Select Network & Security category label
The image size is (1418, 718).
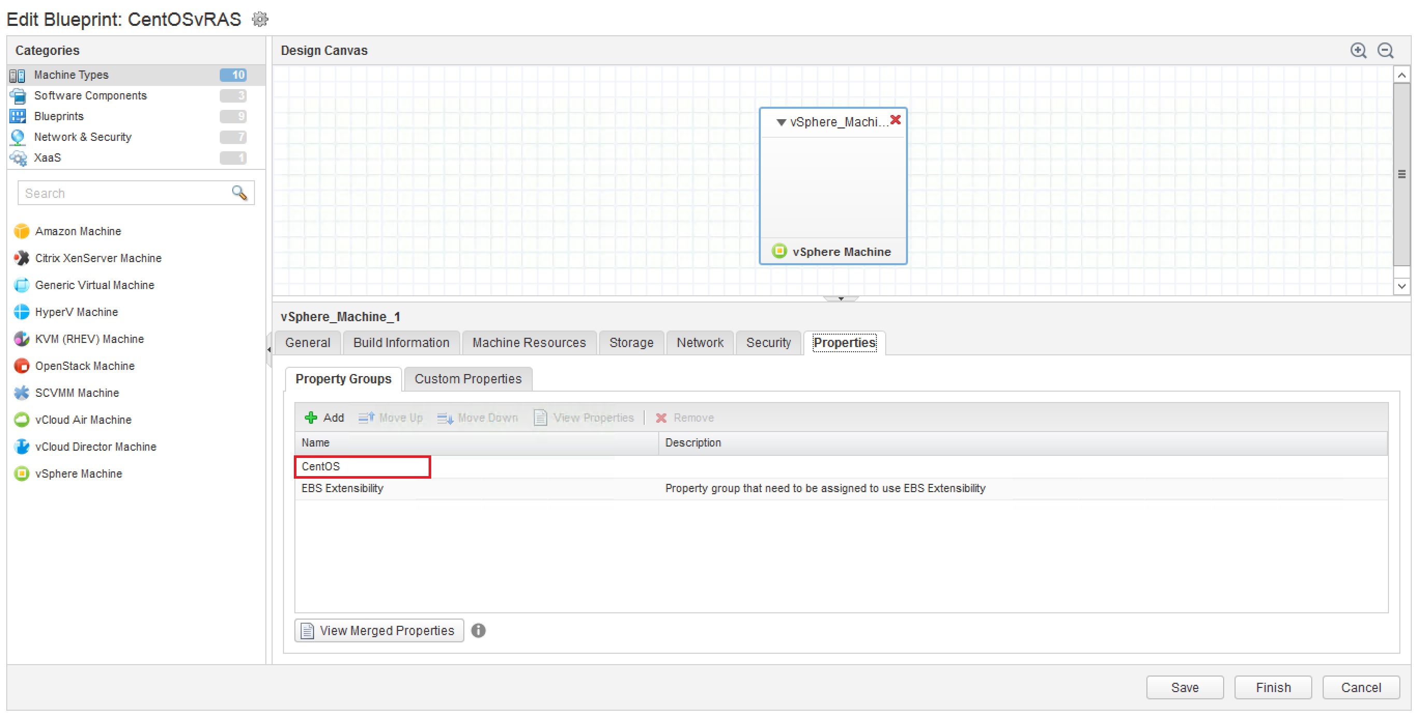pyautogui.click(x=82, y=137)
